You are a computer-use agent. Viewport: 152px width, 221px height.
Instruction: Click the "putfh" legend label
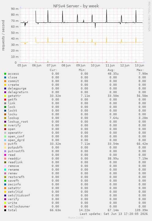[13, 144]
